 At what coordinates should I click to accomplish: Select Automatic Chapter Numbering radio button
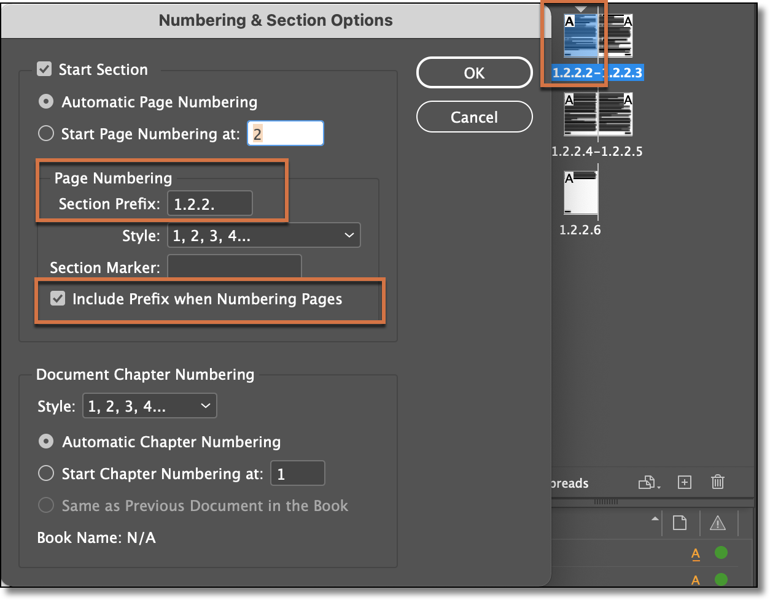click(x=46, y=442)
